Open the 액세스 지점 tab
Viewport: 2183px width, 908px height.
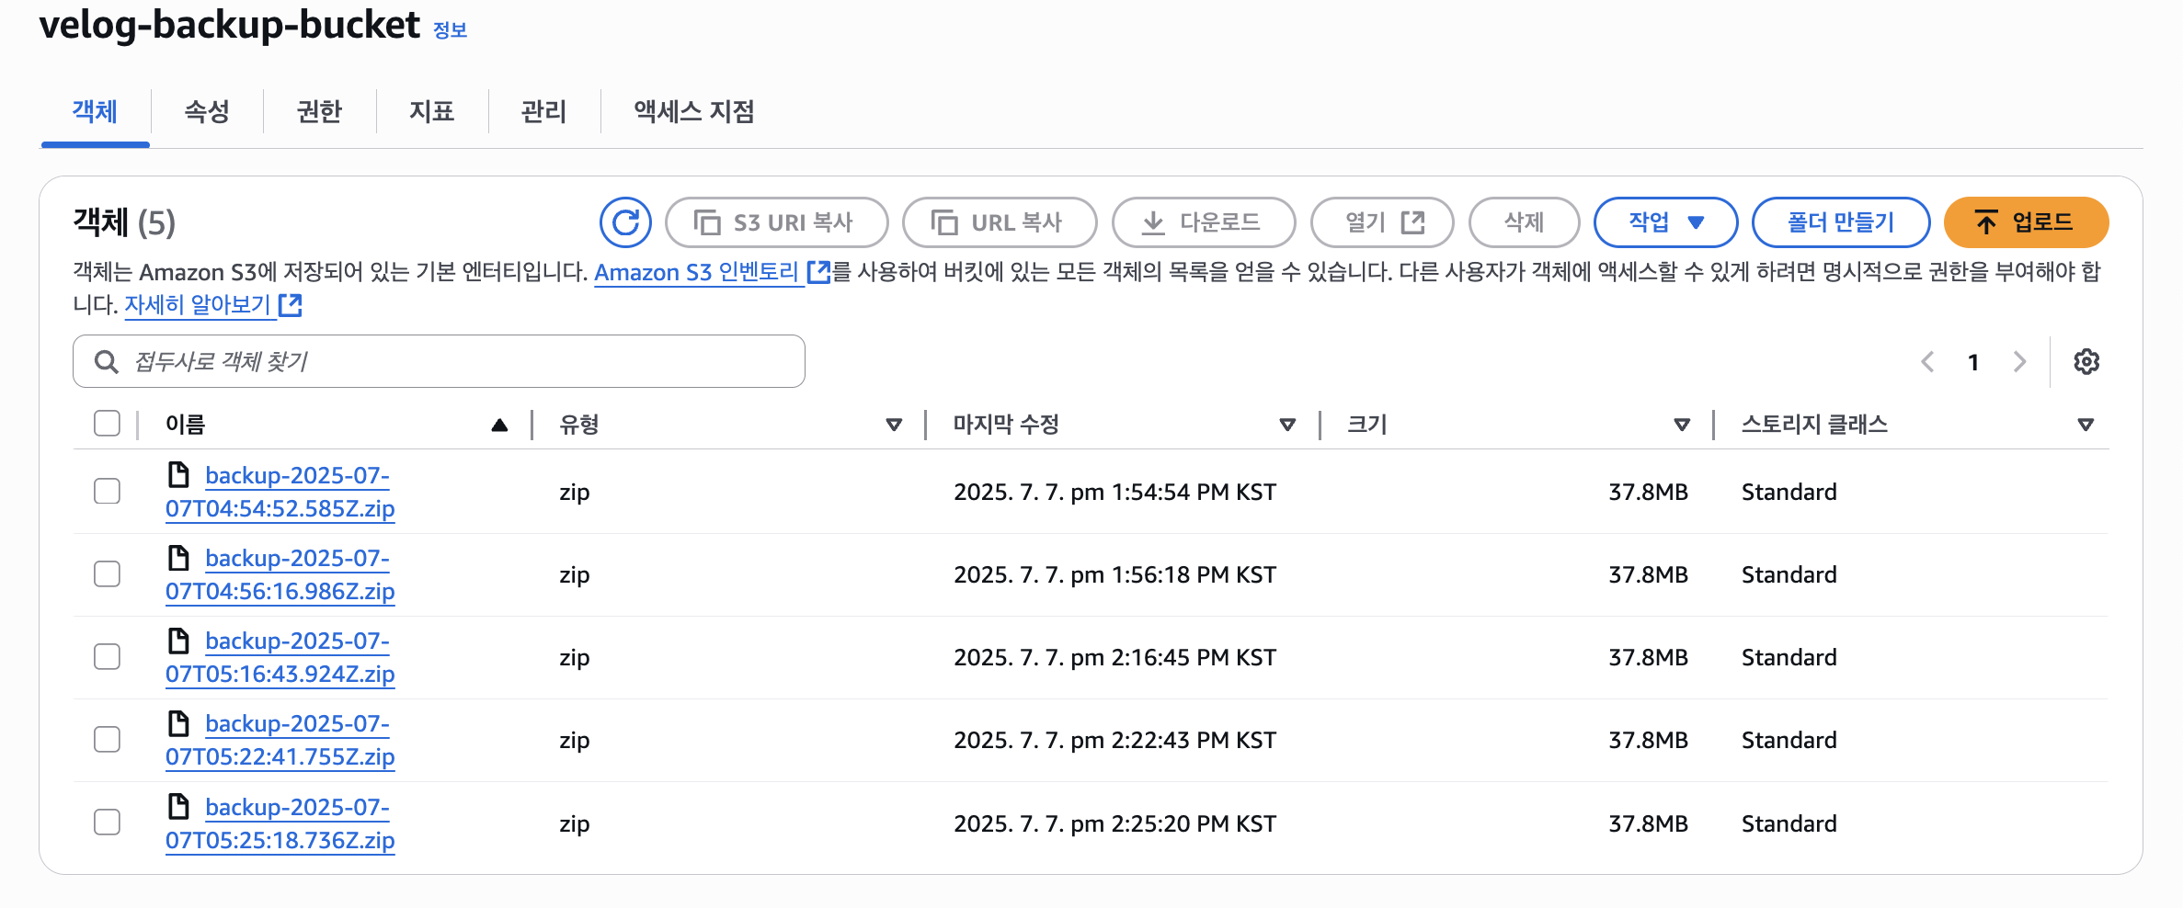tap(693, 112)
